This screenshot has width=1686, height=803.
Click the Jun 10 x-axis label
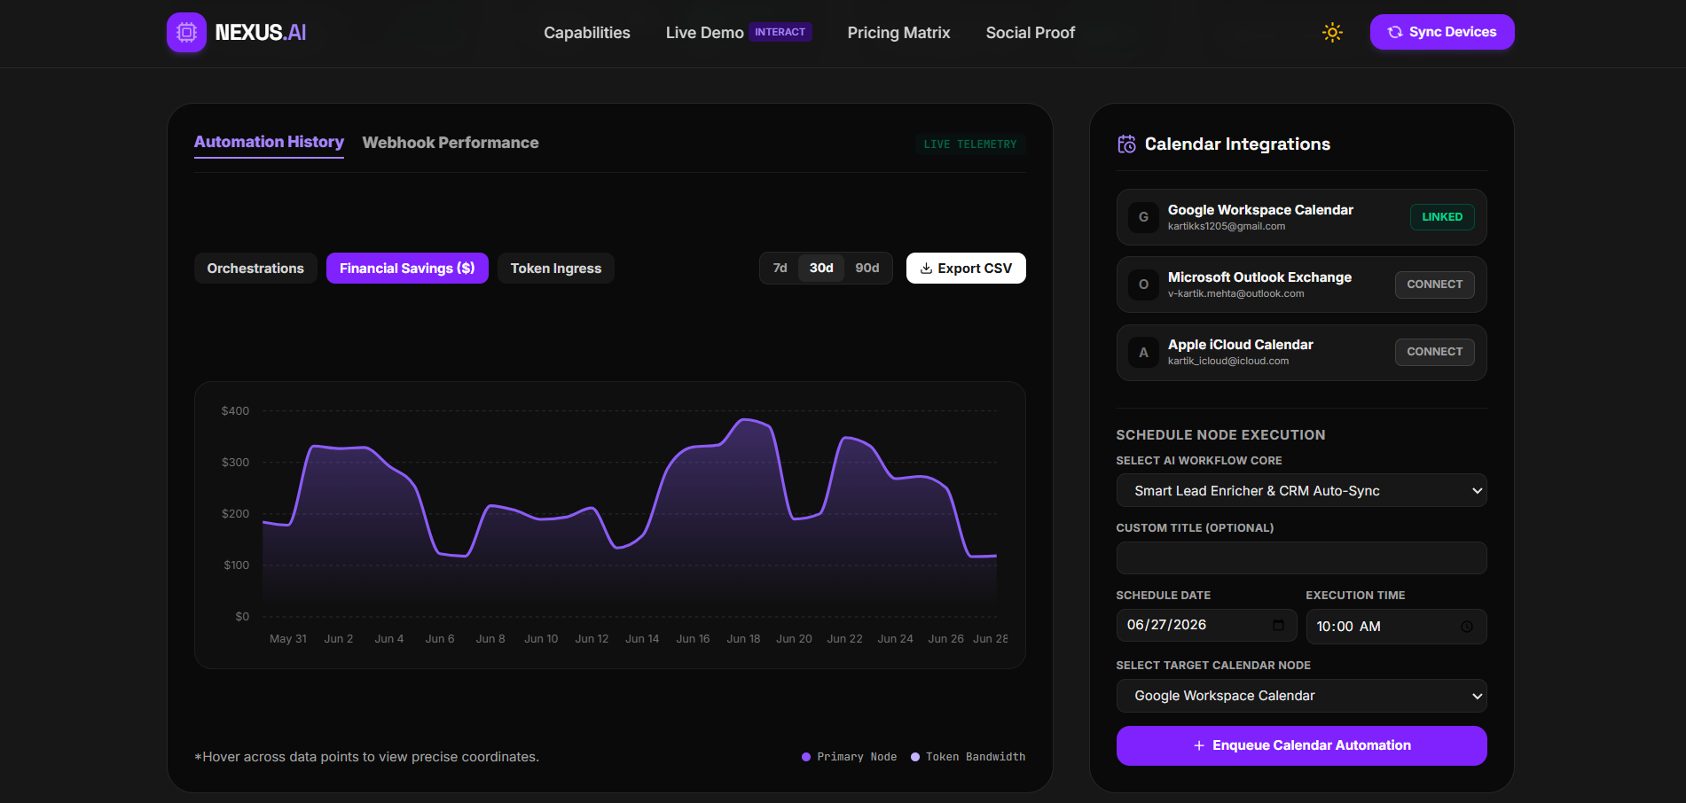pos(541,638)
